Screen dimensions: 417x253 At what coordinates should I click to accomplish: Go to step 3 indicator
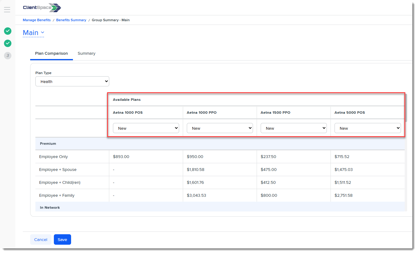click(8, 56)
